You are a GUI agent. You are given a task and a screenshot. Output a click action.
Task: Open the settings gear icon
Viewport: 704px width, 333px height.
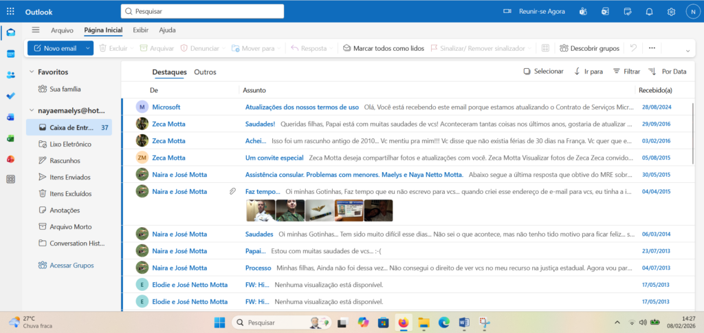click(x=671, y=12)
